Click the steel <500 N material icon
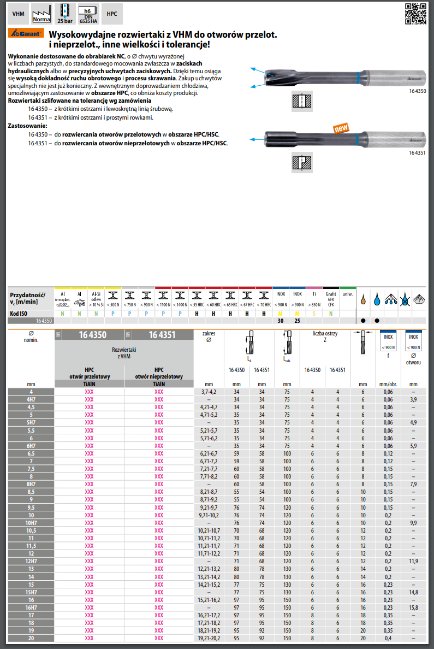434x649 pixels. click(113, 299)
